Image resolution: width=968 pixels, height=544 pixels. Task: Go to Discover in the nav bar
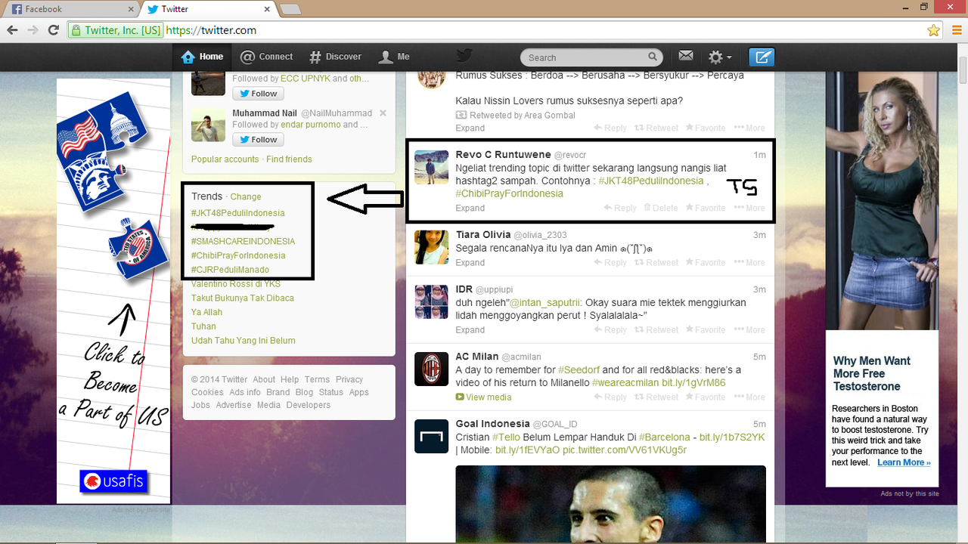click(336, 57)
